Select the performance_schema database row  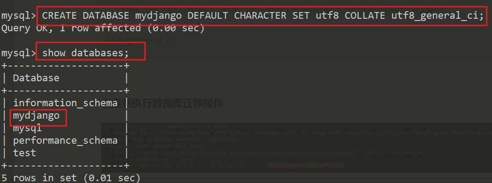(65, 141)
